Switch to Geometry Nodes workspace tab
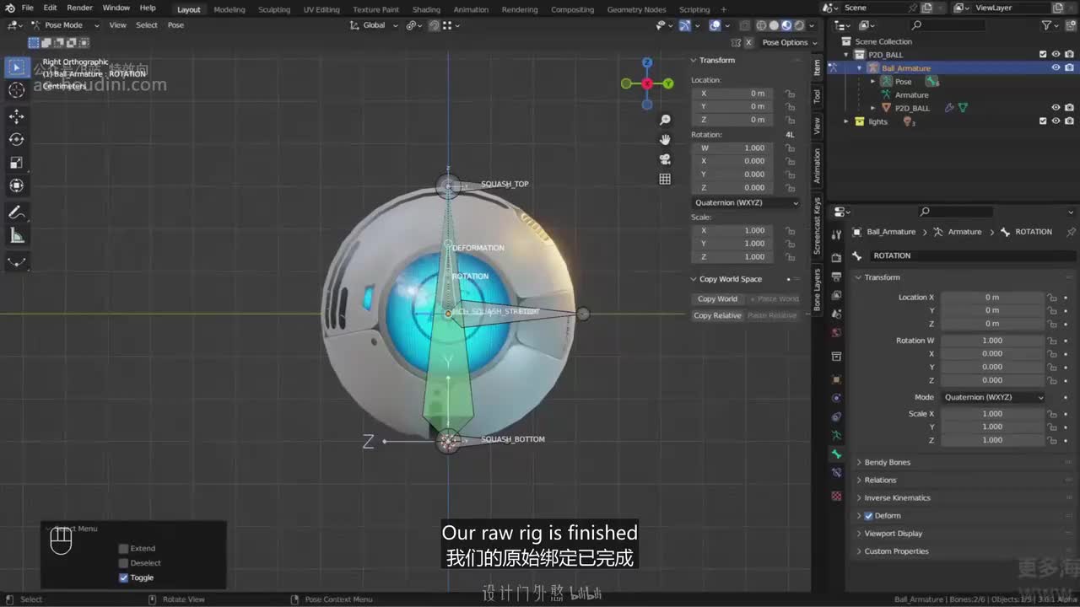The width and height of the screenshot is (1080, 607). click(x=636, y=9)
